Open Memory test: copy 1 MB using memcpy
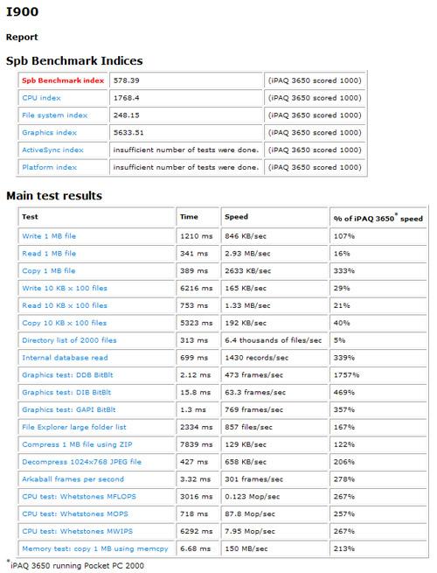Image resolution: width=437 pixels, height=573 pixels. click(95, 549)
